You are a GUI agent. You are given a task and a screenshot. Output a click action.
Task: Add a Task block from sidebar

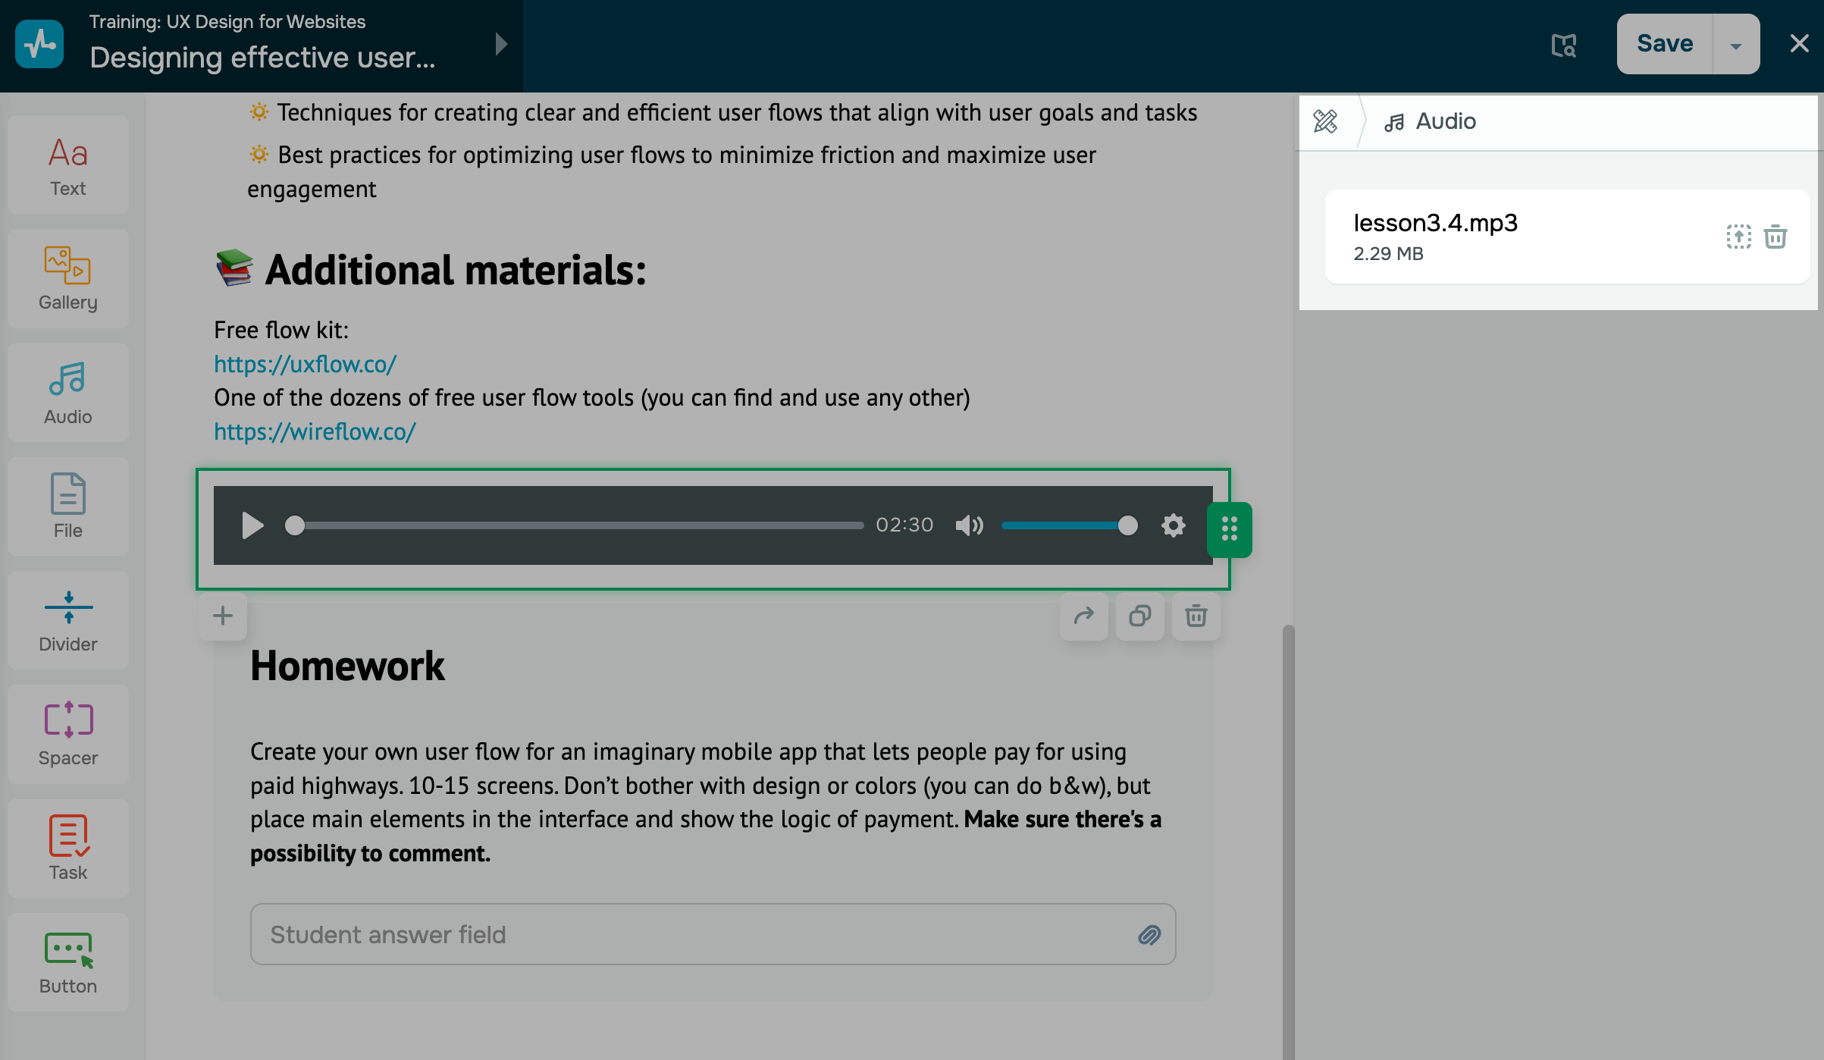pos(67,848)
